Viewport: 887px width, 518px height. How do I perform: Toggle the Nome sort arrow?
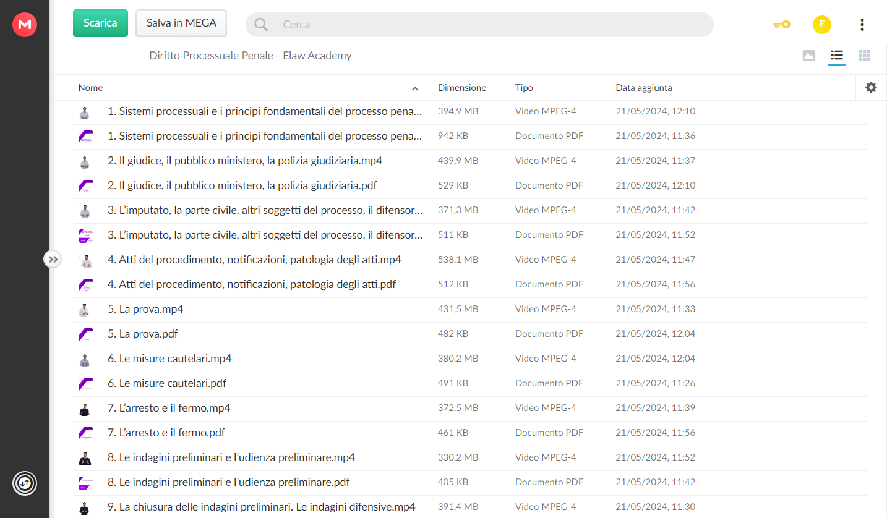coord(415,88)
